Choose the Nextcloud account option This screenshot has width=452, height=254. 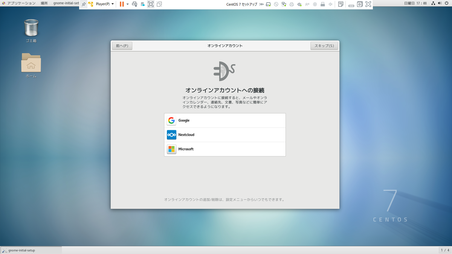(225, 135)
